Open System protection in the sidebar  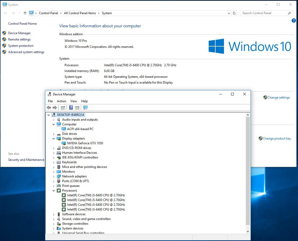[21, 46]
